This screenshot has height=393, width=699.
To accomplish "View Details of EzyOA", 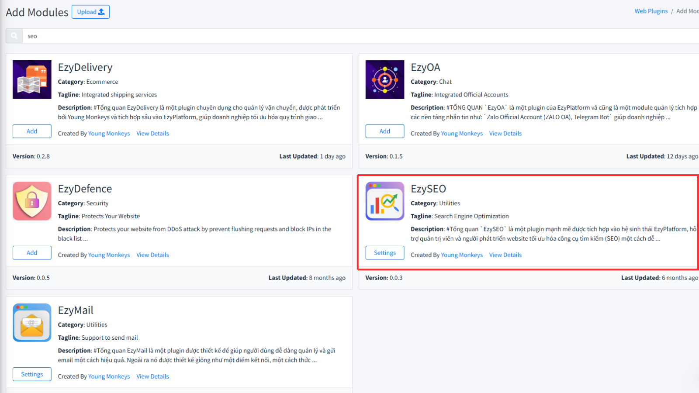I will tap(505, 133).
